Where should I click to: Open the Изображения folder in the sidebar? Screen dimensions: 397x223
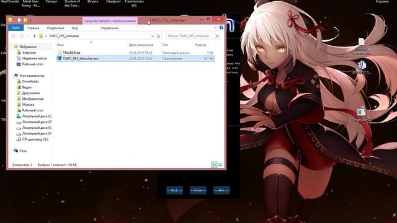pyautogui.click(x=33, y=99)
